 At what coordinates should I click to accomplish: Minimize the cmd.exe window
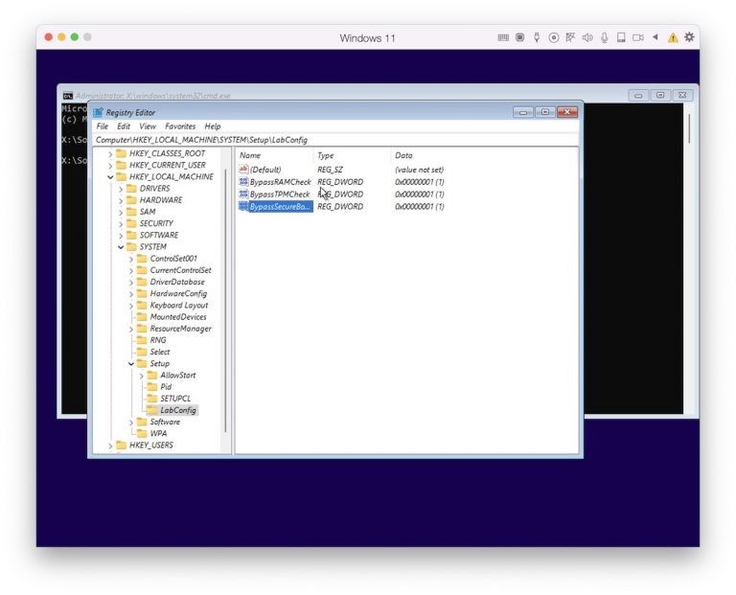(638, 95)
